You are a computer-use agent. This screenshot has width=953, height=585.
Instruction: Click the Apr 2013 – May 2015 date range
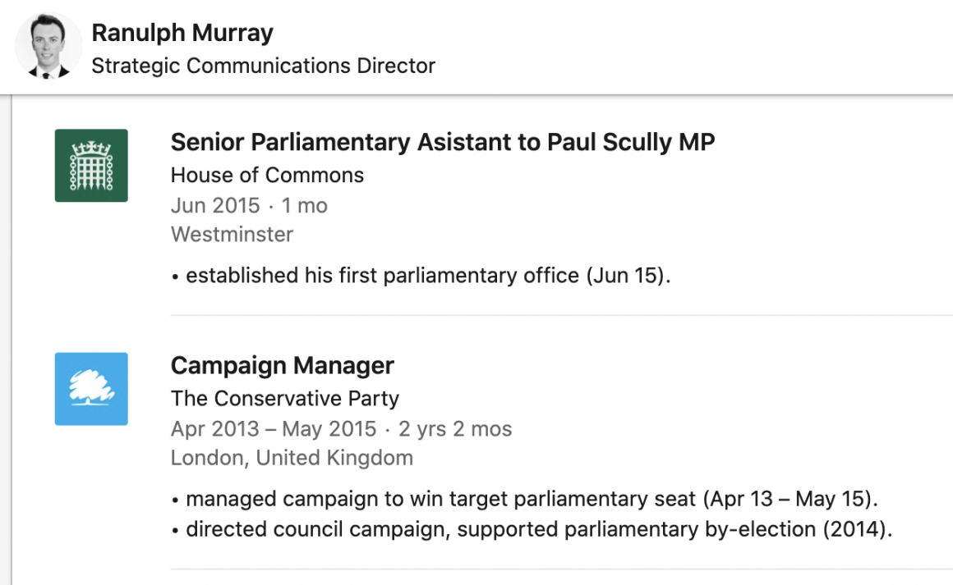(274, 428)
